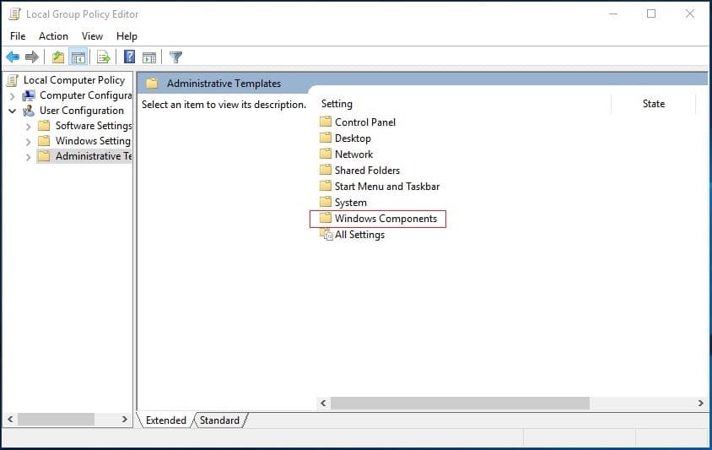The width and height of the screenshot is (712, 450).
Task: Click the Forward arrow in toolbar
Action: [32, 57]
